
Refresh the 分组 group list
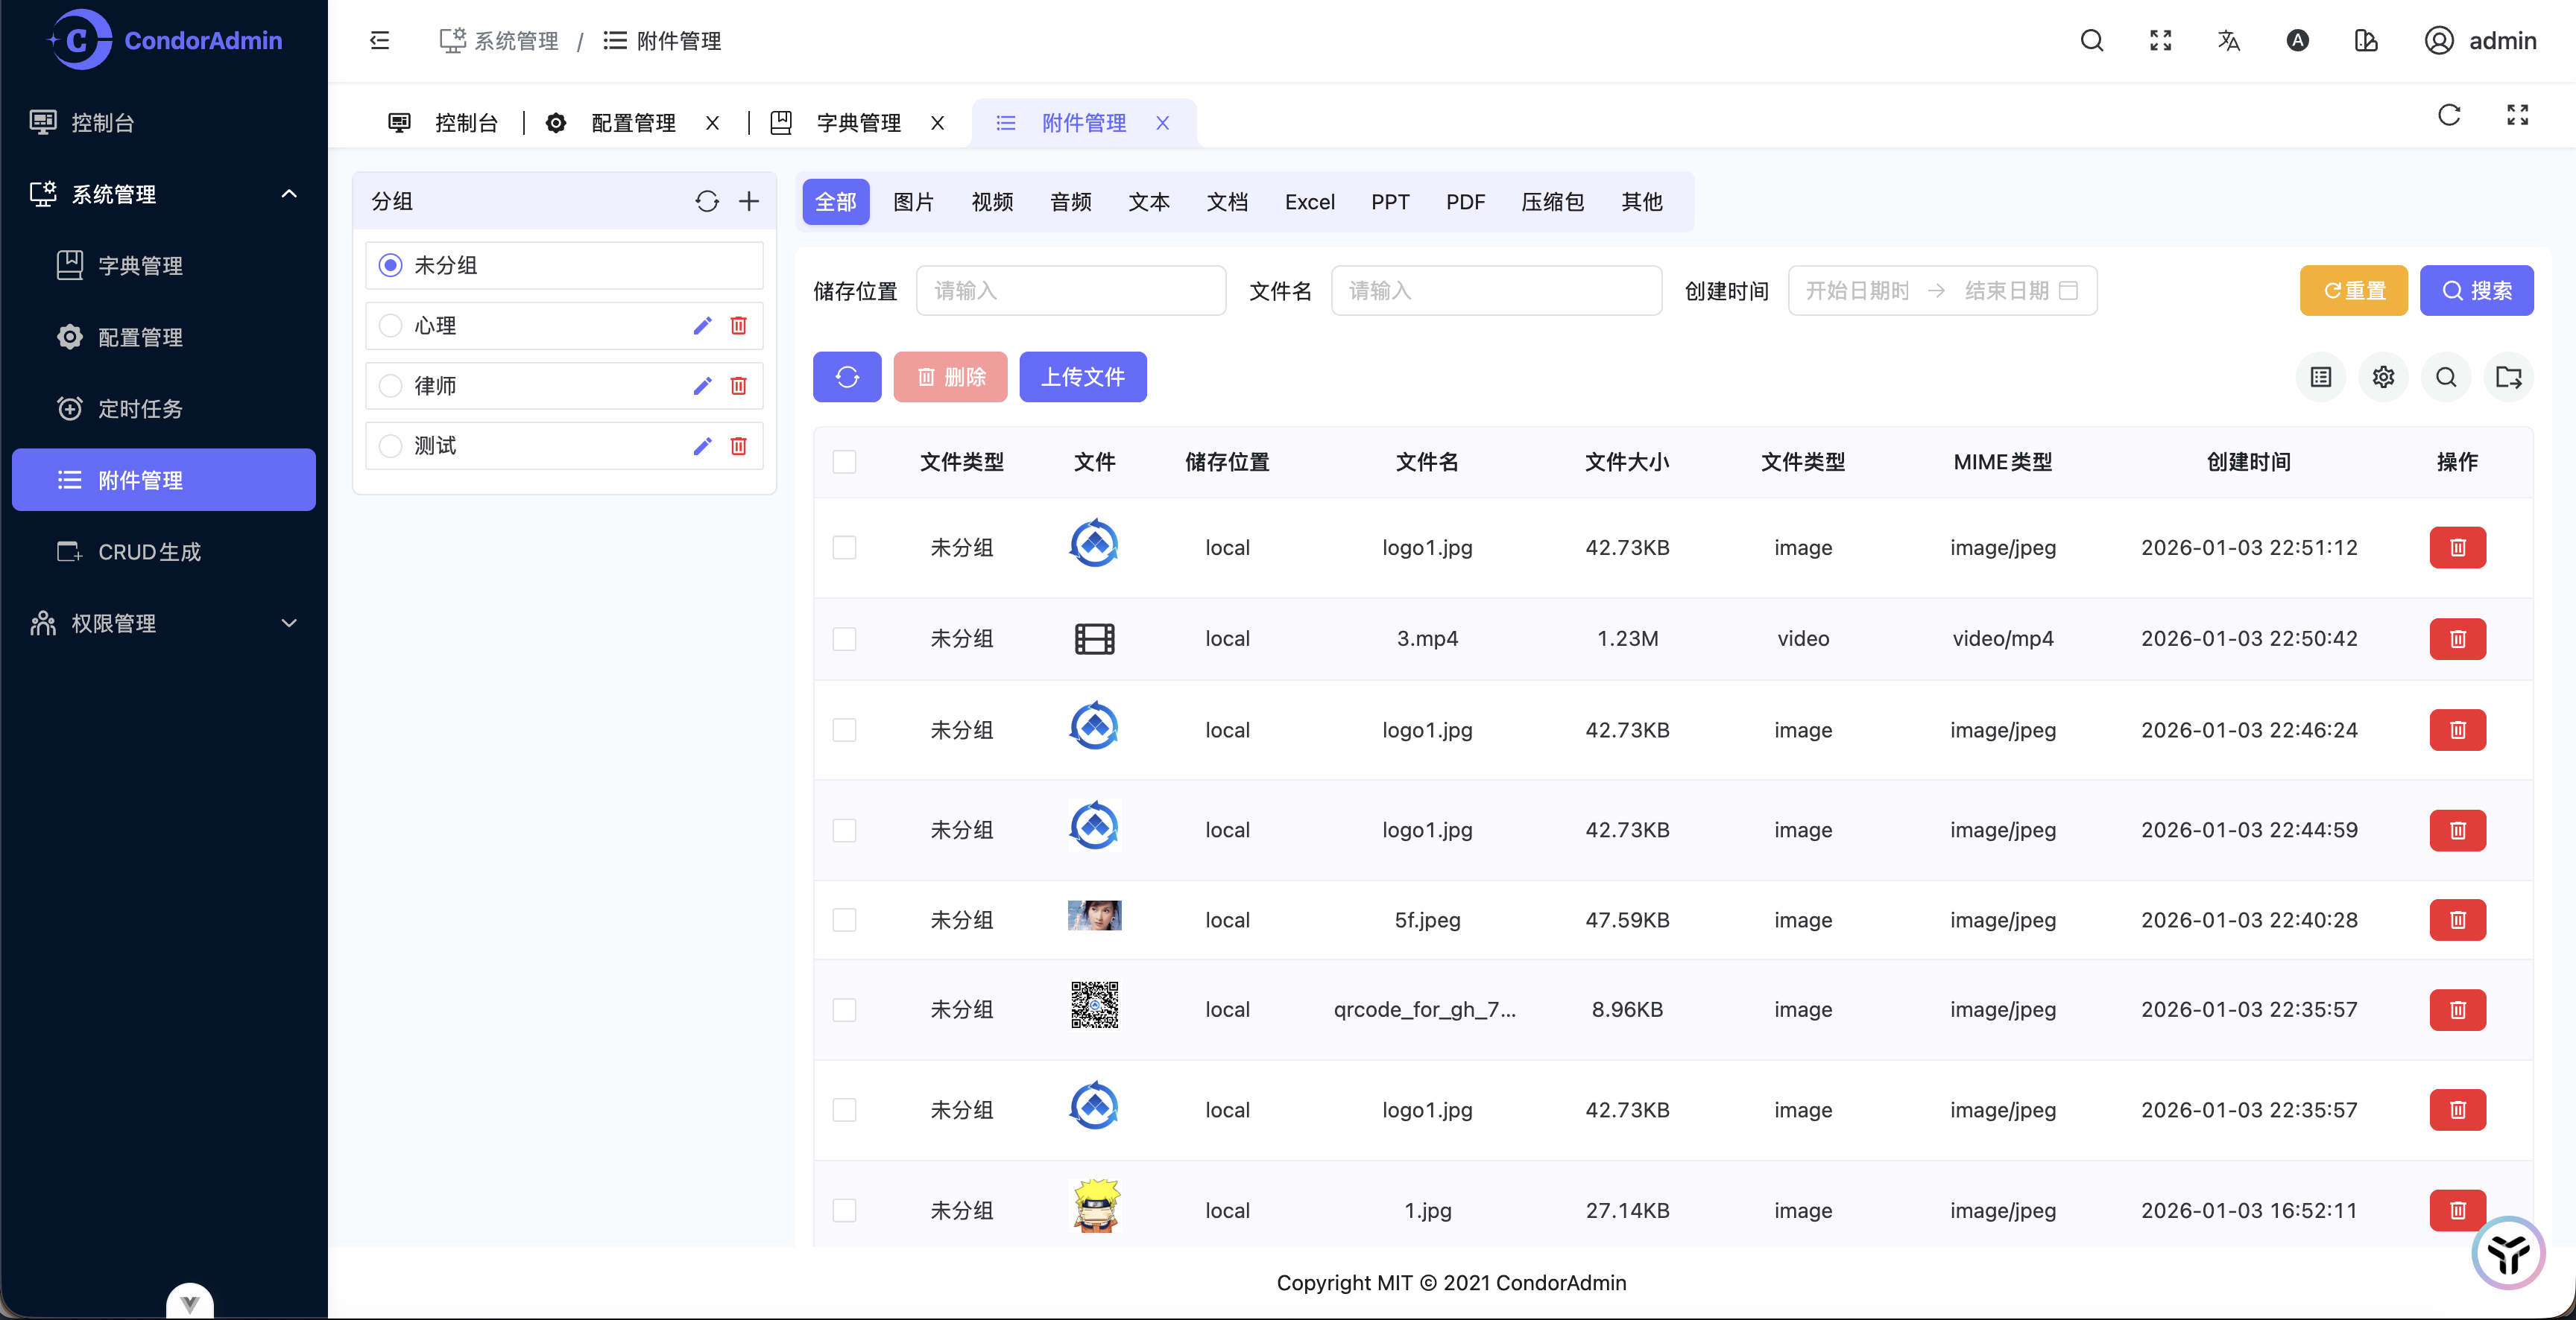[x=708, y=201]
